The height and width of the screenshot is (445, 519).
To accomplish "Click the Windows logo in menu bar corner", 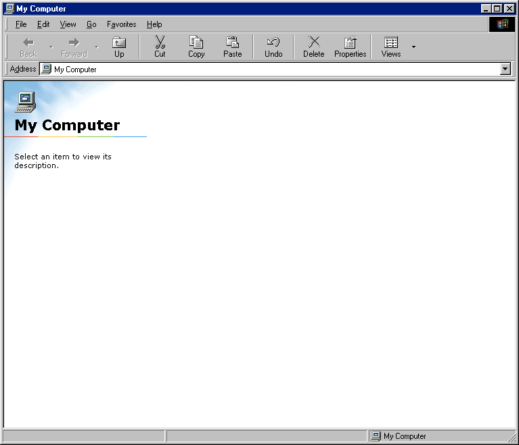I will [x=501, y=24].
